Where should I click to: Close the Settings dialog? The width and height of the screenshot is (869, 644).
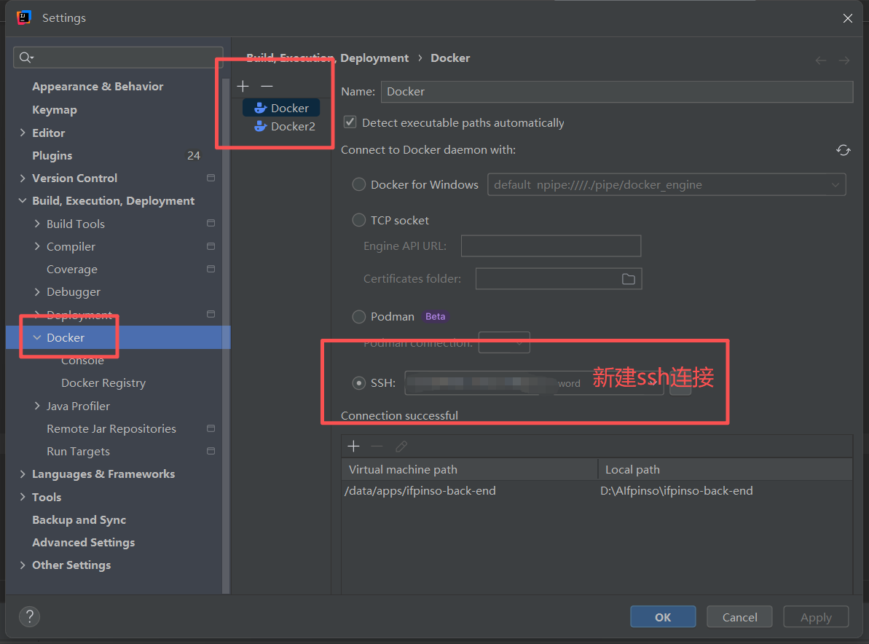point(847,18)
